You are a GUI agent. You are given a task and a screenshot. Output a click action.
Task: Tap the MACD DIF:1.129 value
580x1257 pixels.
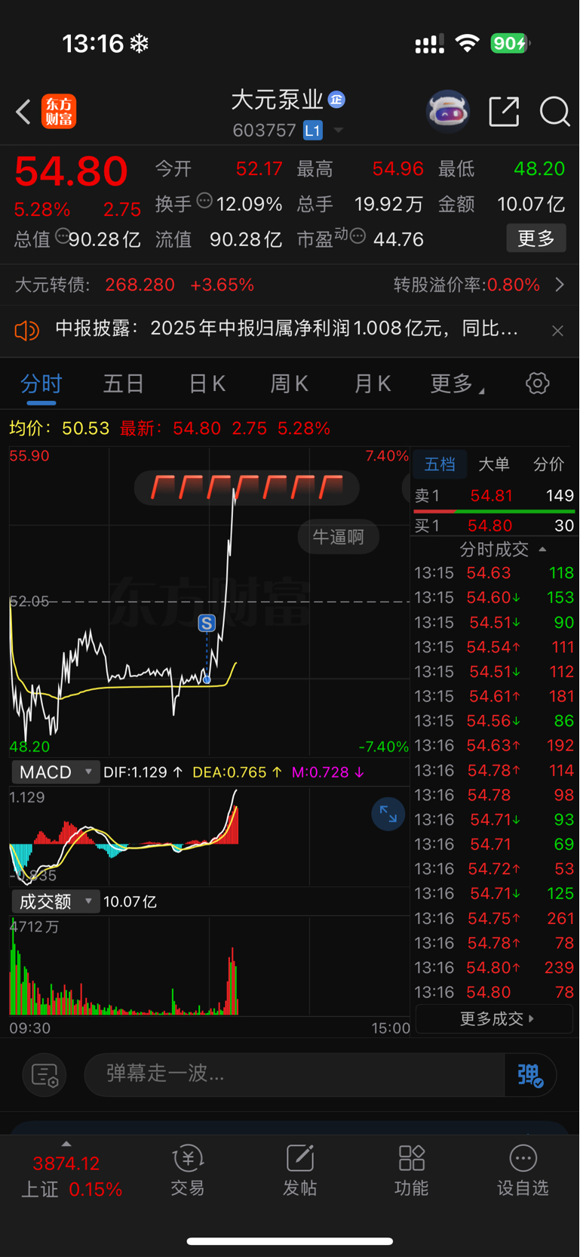pos(143,772)
